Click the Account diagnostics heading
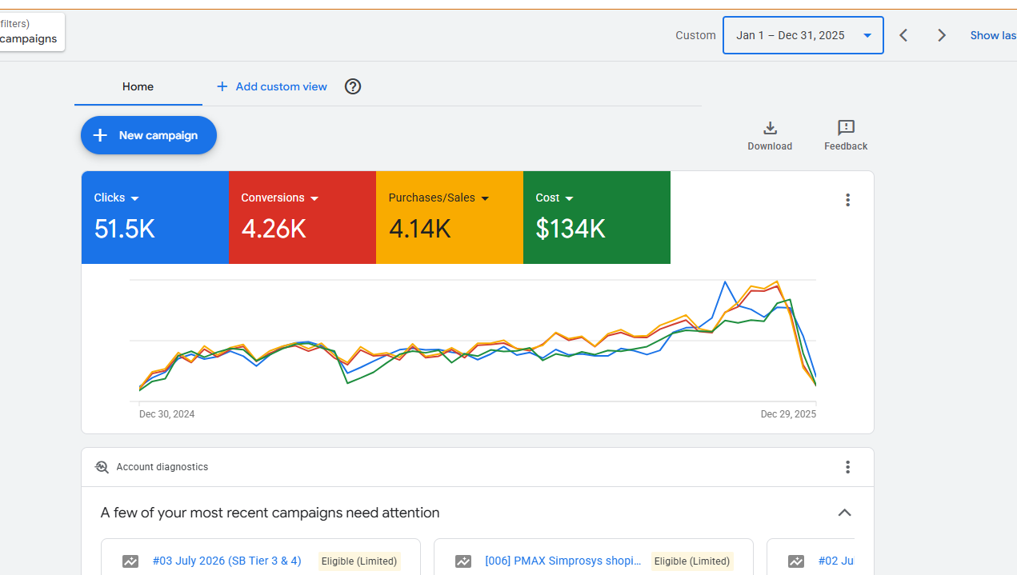 162,467
